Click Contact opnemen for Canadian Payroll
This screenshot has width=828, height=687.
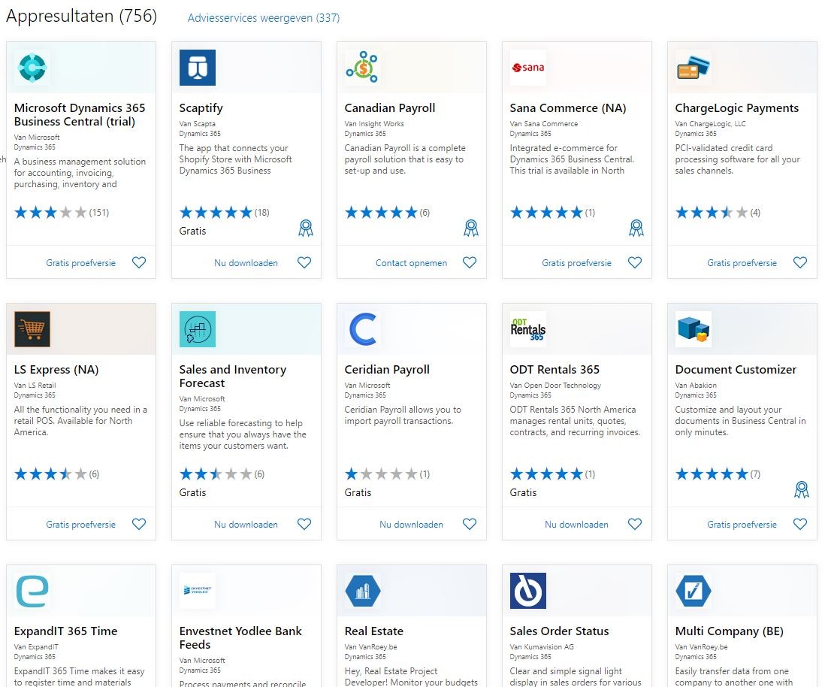pyautogui.click(x=411, y=263)
